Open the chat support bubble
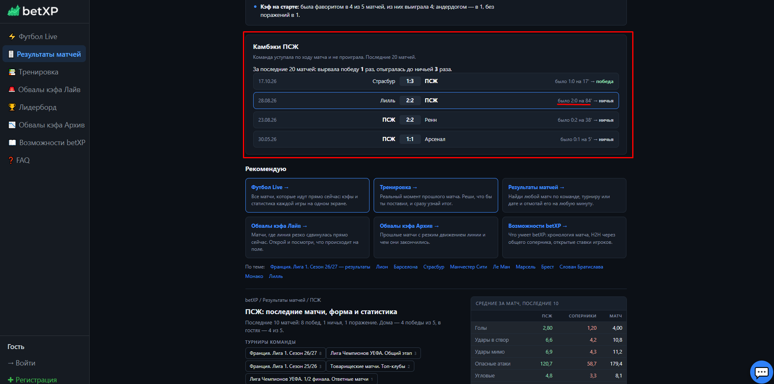Screen dimensions: 774x384 click(761, 372)
